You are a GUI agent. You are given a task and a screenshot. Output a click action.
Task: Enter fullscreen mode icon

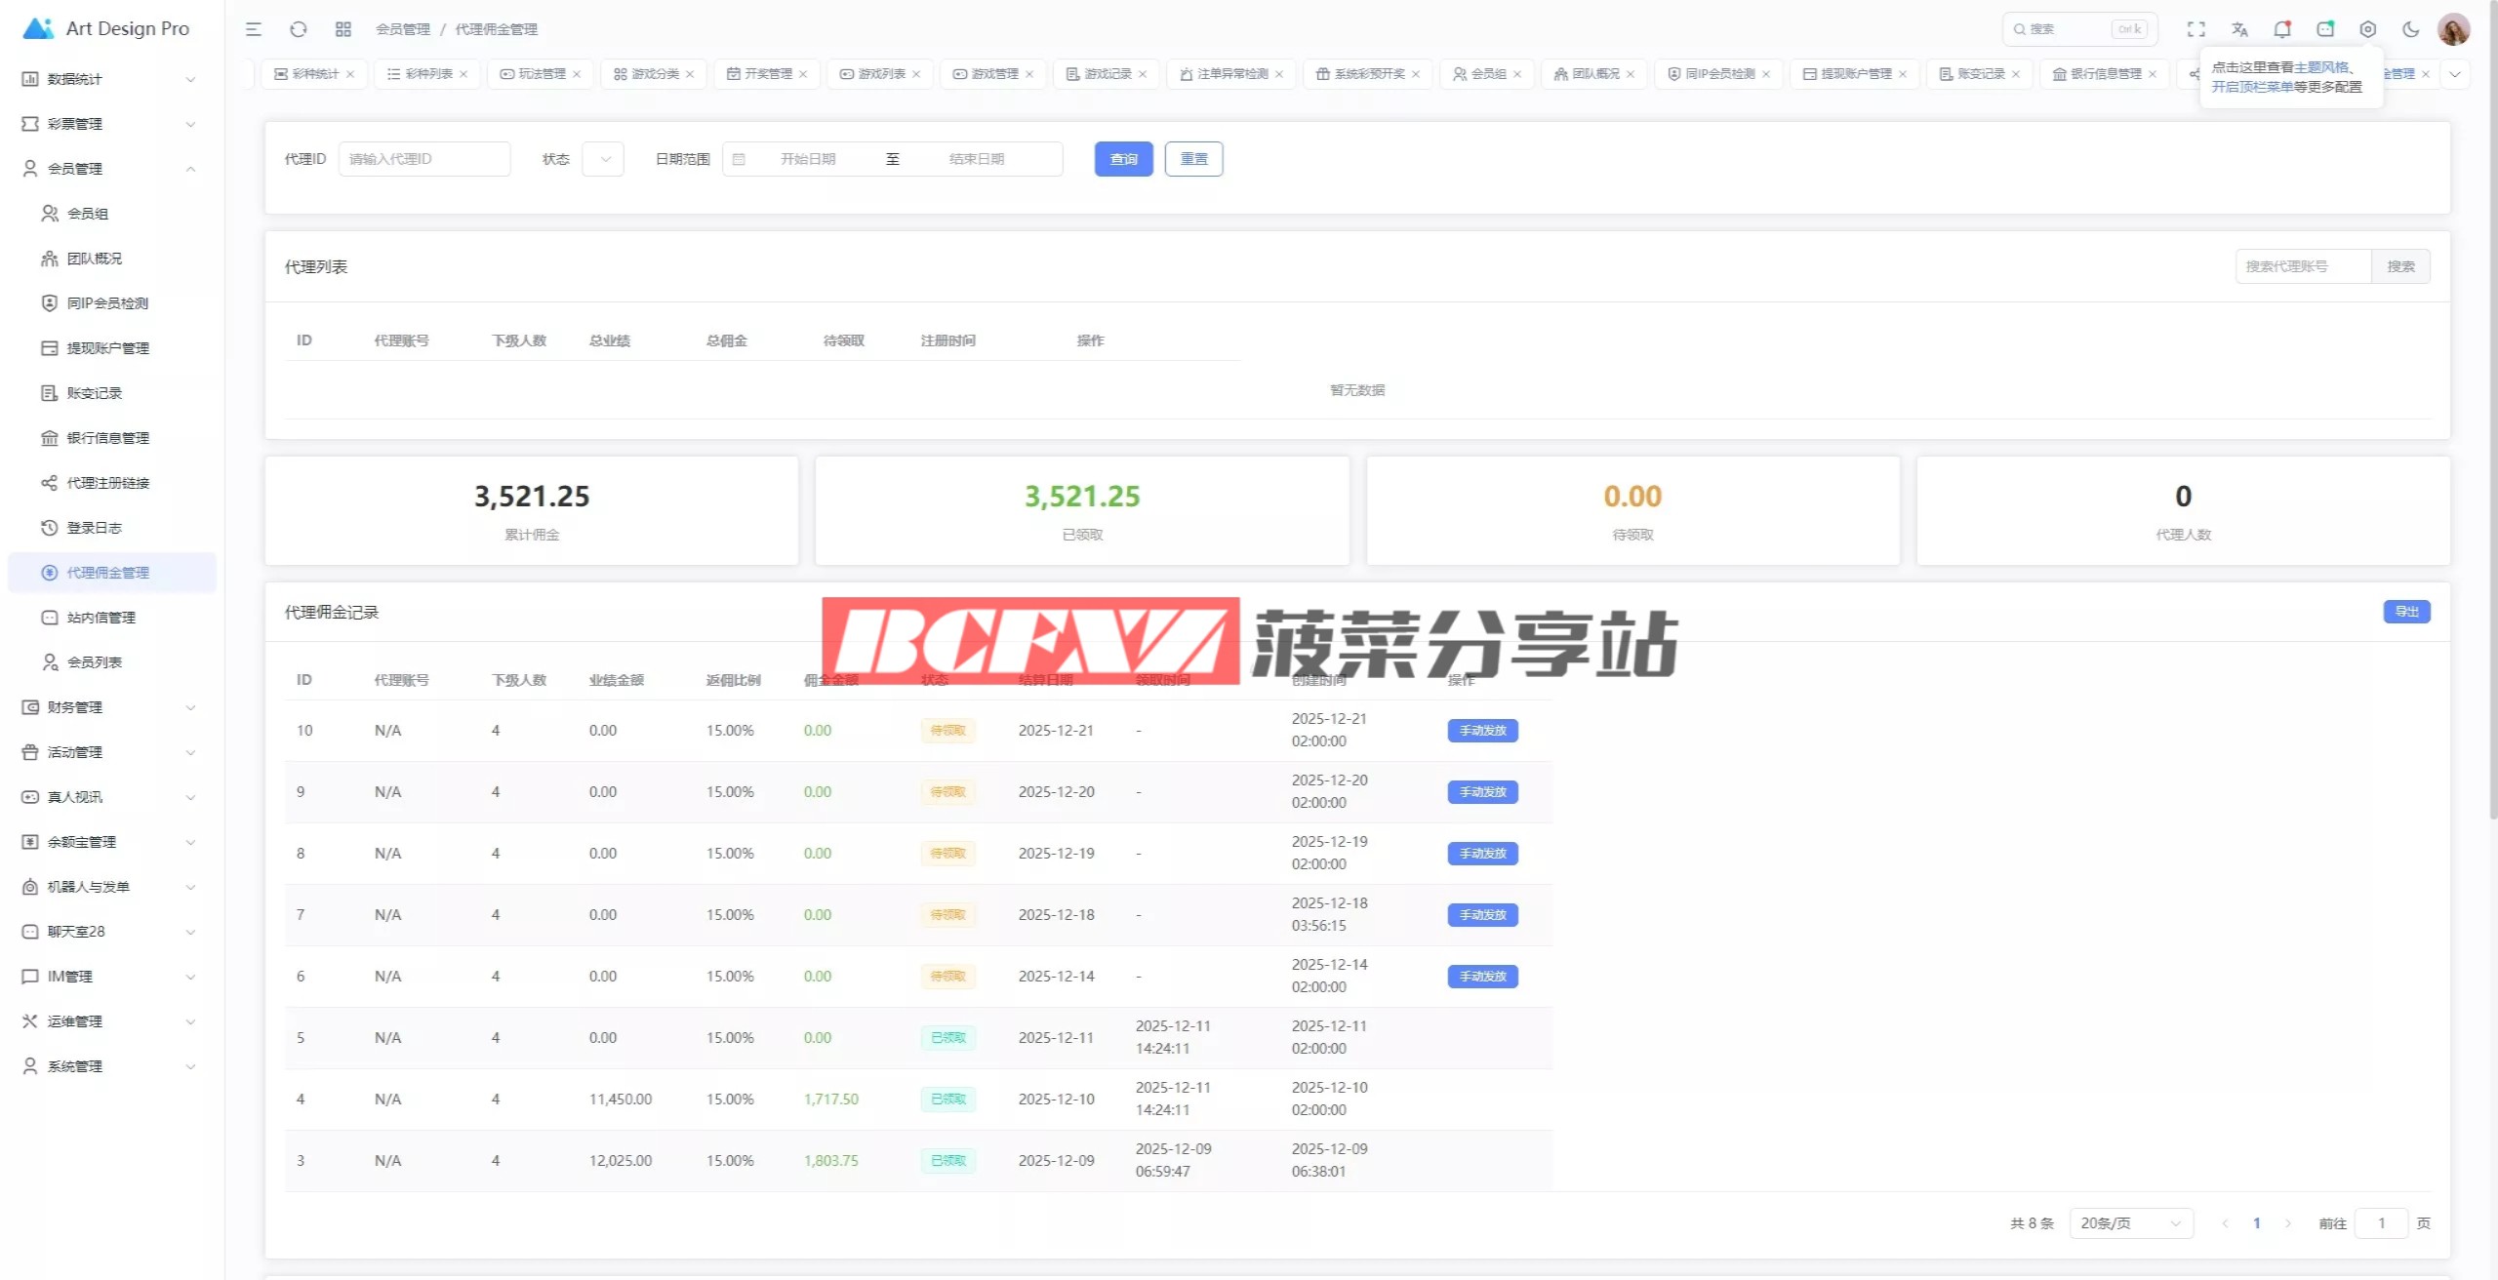pyautogui.click(x=2196, y=29)
